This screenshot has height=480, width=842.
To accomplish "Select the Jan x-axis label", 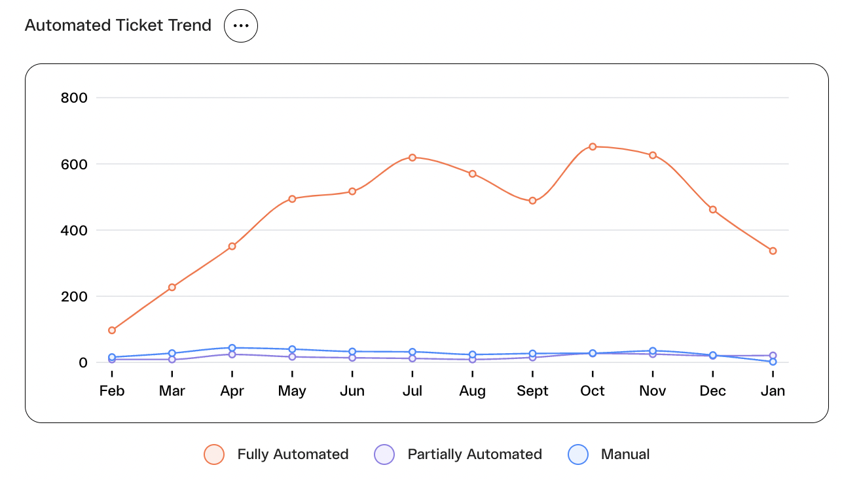I will point(773,391).
